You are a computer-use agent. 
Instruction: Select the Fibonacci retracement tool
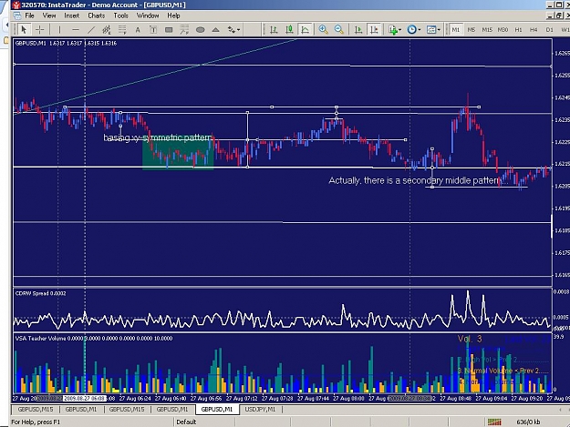pos(122,30)
